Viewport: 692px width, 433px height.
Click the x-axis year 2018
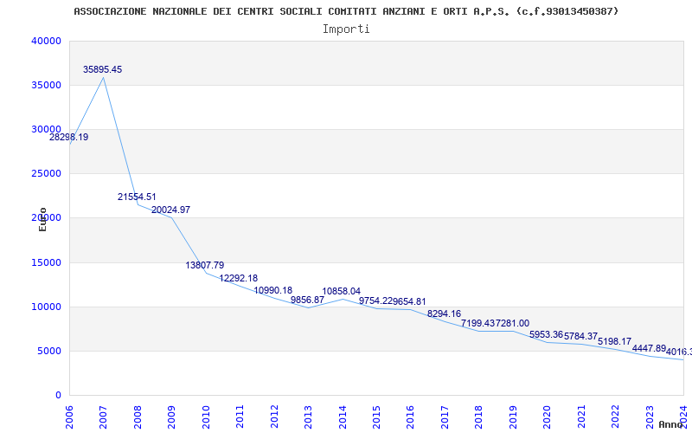(478, 417)
